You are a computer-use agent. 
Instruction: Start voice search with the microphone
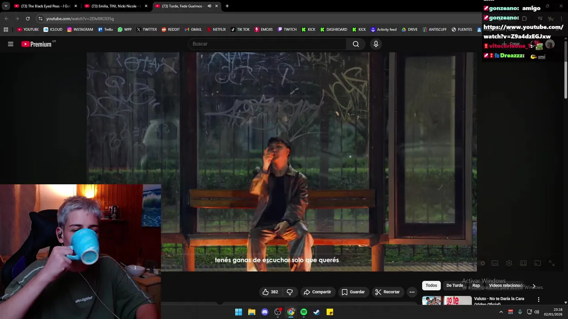[x=376, y=44]
